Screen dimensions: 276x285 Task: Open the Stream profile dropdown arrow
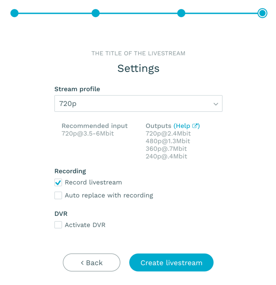pyautogui.click(x=216, y=104)
